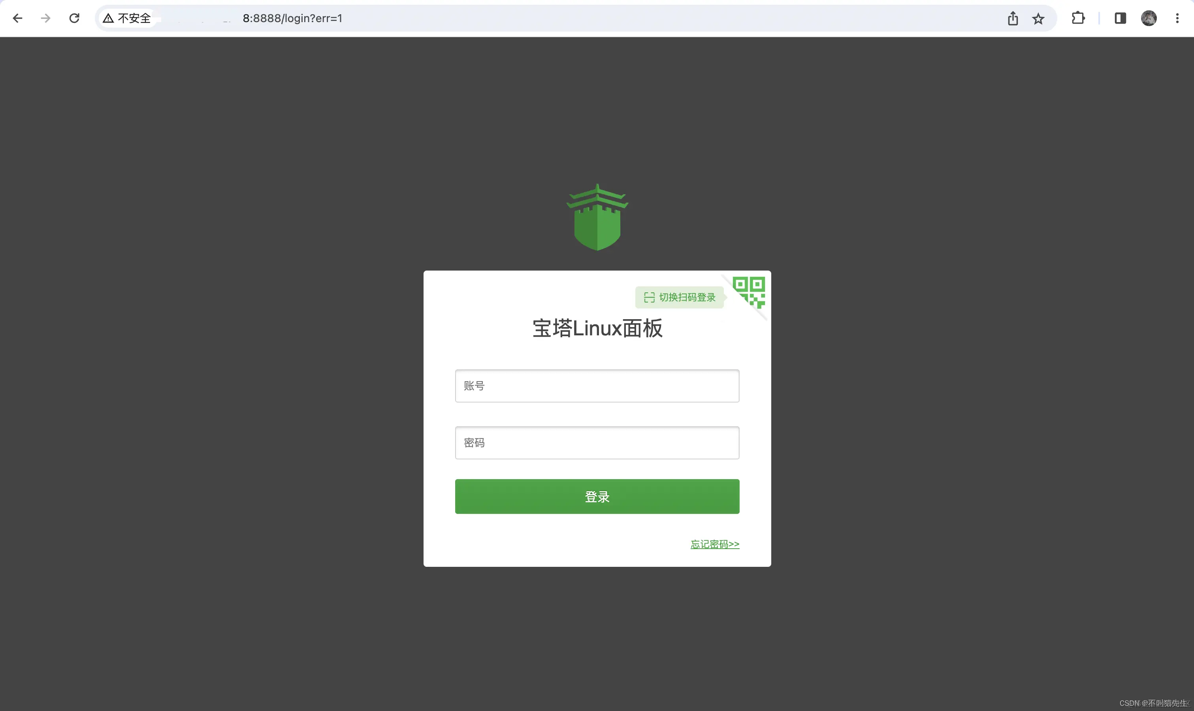The image size is (1194, 711).
Task: Click the 账号 account input field
Action: click(597, 386)
